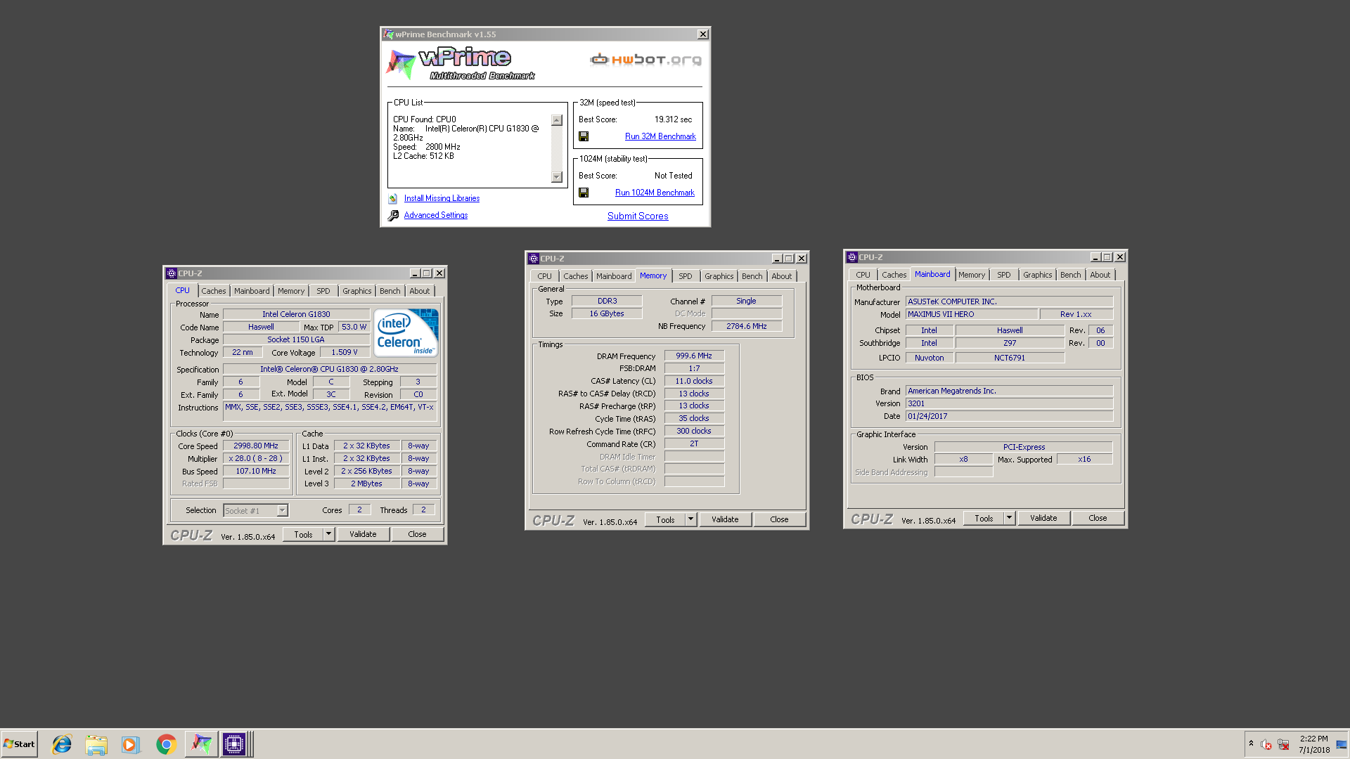The height and width of the screenshot is (759, 1350).
Task: Click Validate in the Mainboard window
Action: point(1043,518)
